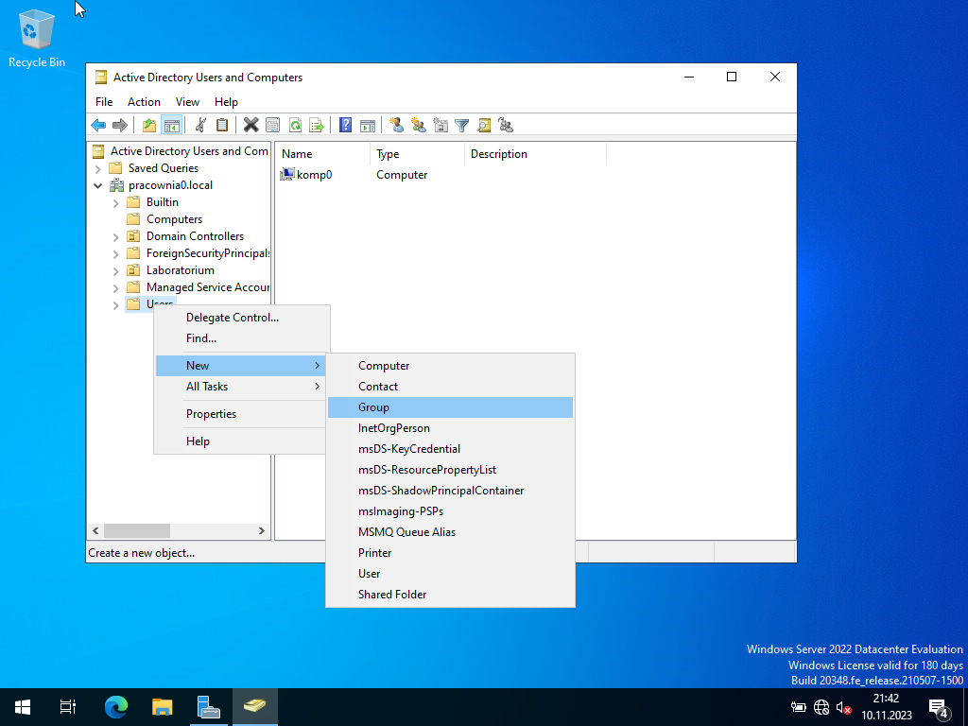The width and height of the screenshot is (968, 726).
Task: Expand the Domain Controllers node
Action: (x=116, y=236)
